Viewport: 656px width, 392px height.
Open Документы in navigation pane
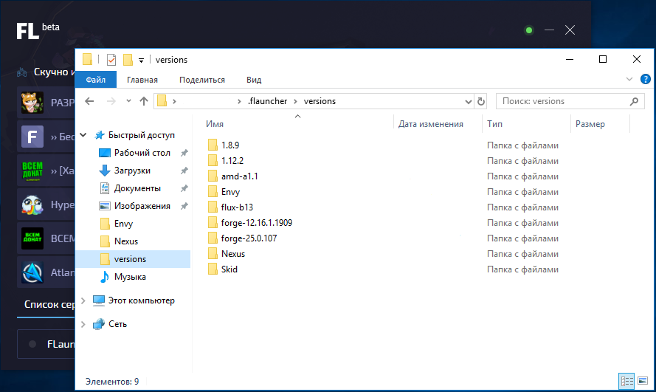tap(137, 188)
